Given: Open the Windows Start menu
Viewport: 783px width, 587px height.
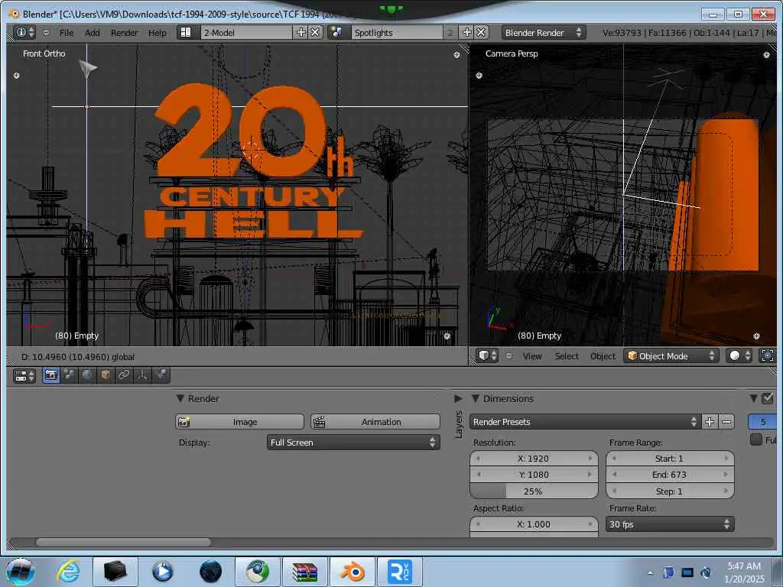Looking at the screenshot, I should pyautogui.click(x=21, y=572).
